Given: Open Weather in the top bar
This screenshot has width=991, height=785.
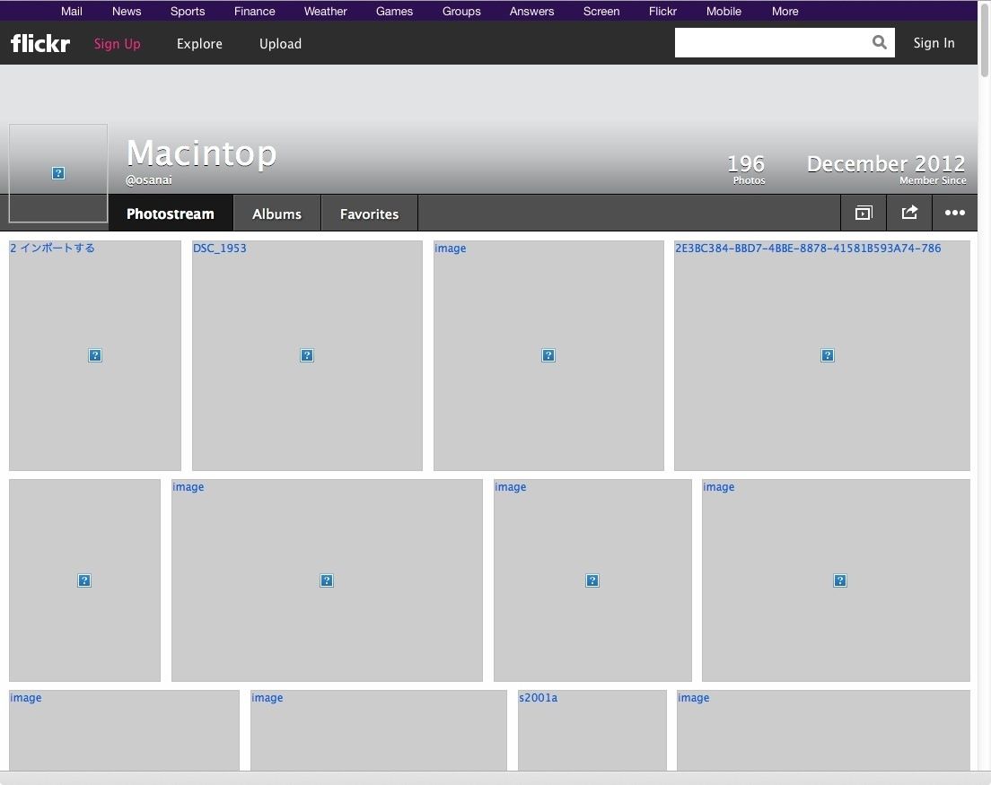Looking at the screenshot, I should [326, 12].
